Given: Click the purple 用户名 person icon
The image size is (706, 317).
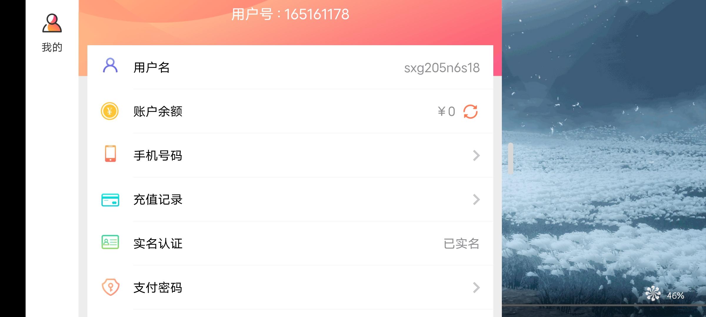Looking at the screenshot, I should (x=110, y=65).
